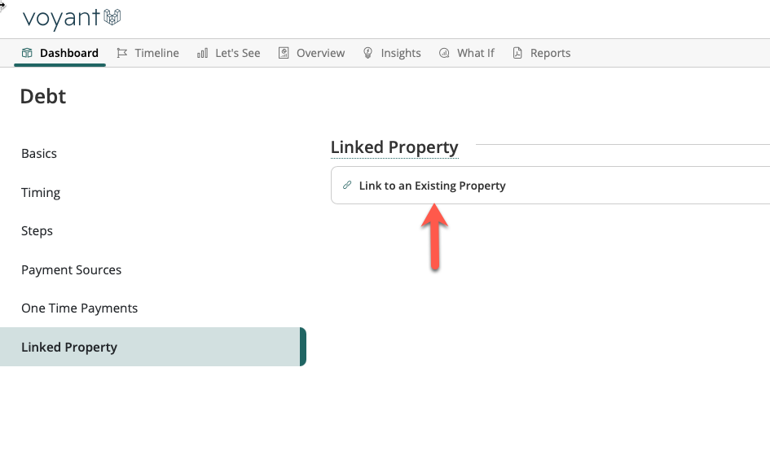Click the chain link icon beside Link to an Existing Property
The height and width of the screenshot is (455, 770).
(347, 186)
